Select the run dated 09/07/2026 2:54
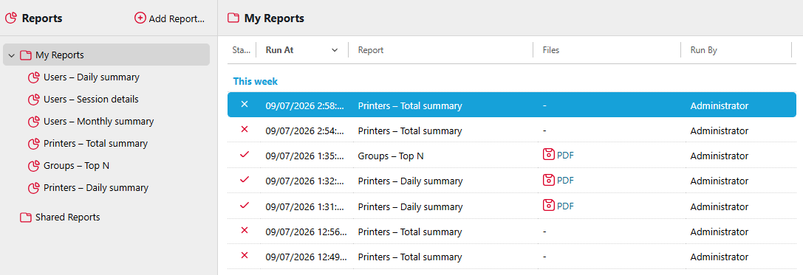 point(512,130)
